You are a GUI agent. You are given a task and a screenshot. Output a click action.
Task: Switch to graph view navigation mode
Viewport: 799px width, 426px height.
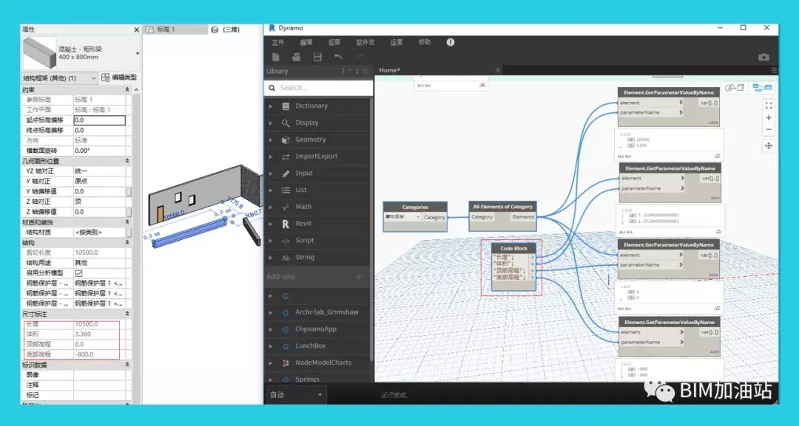pos(761,87)
